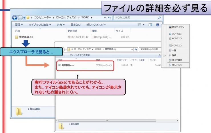Refresh the WORK folder view
The image size is (211, 133).
pos(109,18)
